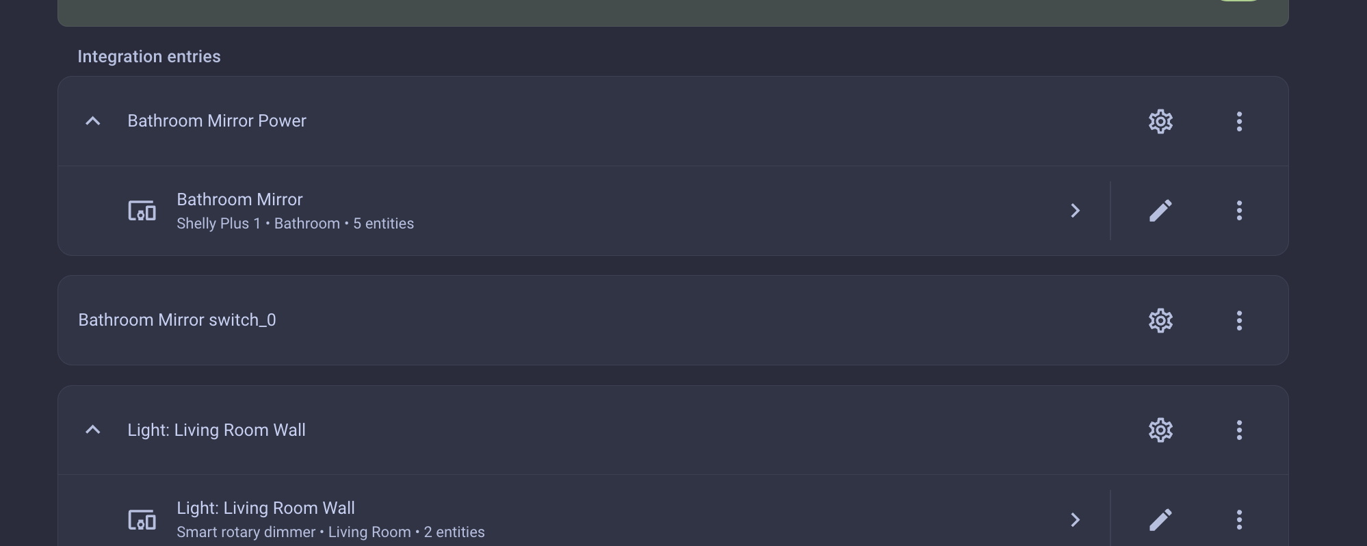Click the arrow beside Smart rotary dimmer device
The width and height of the screenshot is (1367, 546).
1075,520
